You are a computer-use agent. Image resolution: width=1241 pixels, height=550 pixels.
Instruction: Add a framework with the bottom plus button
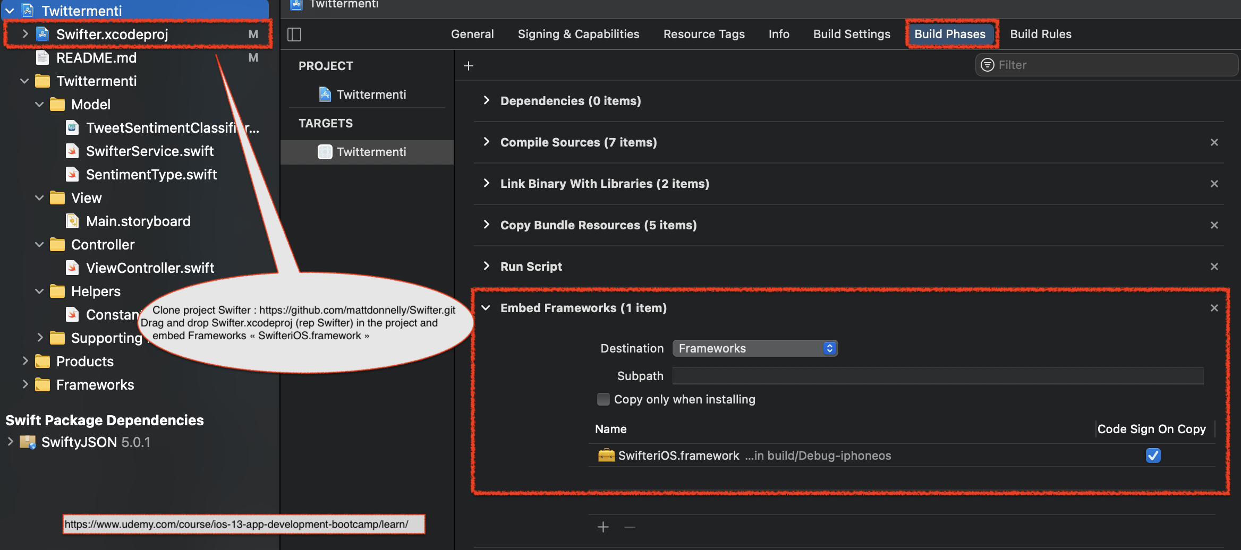point(603,527)
